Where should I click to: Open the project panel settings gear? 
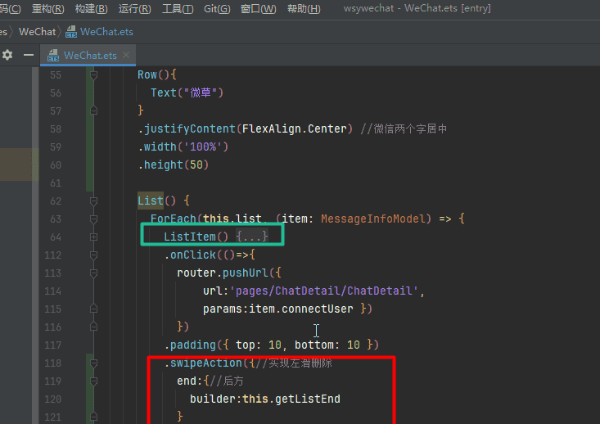[x=7, y=55]
